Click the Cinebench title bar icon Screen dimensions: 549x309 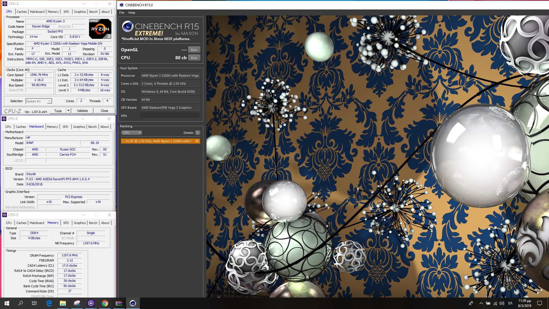(122, 5)
